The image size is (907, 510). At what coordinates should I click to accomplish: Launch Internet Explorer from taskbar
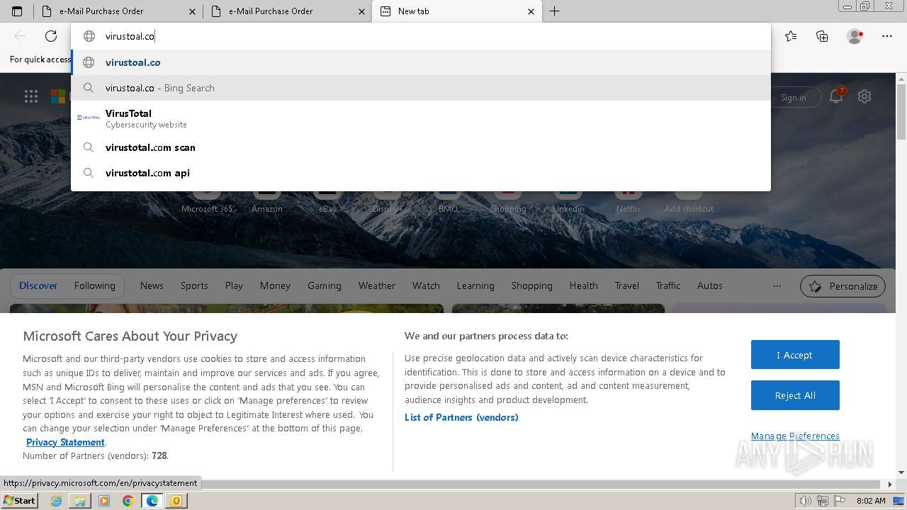57,501
